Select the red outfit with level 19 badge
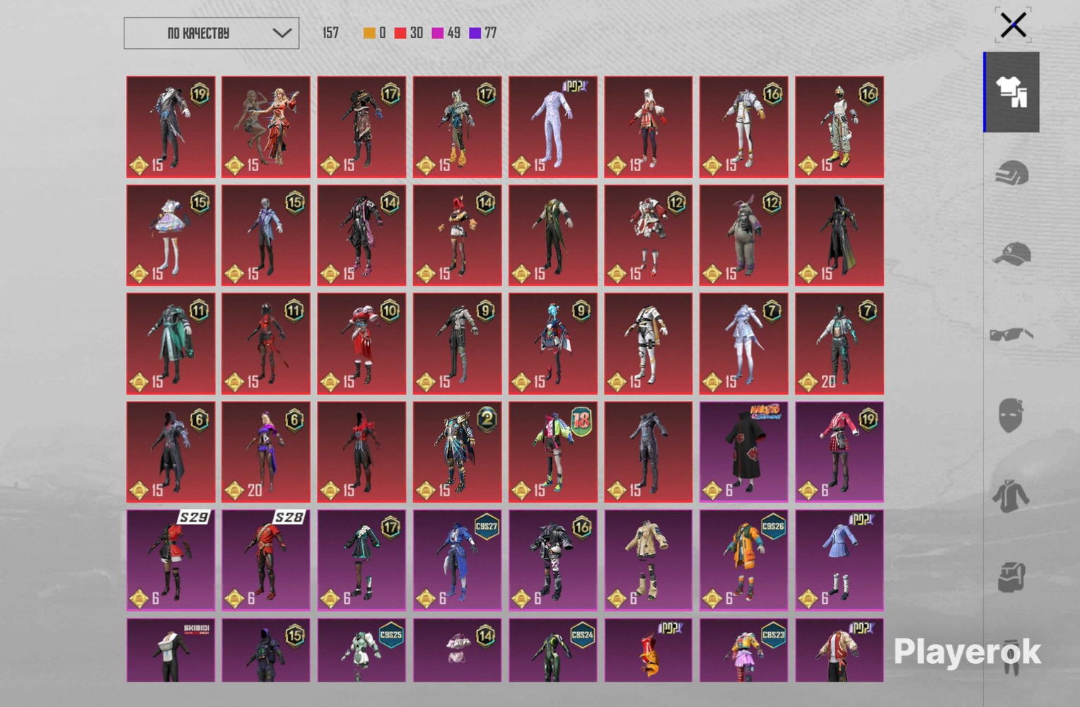The height and width of the screenshot is (707, 1080). pos(170,127)
